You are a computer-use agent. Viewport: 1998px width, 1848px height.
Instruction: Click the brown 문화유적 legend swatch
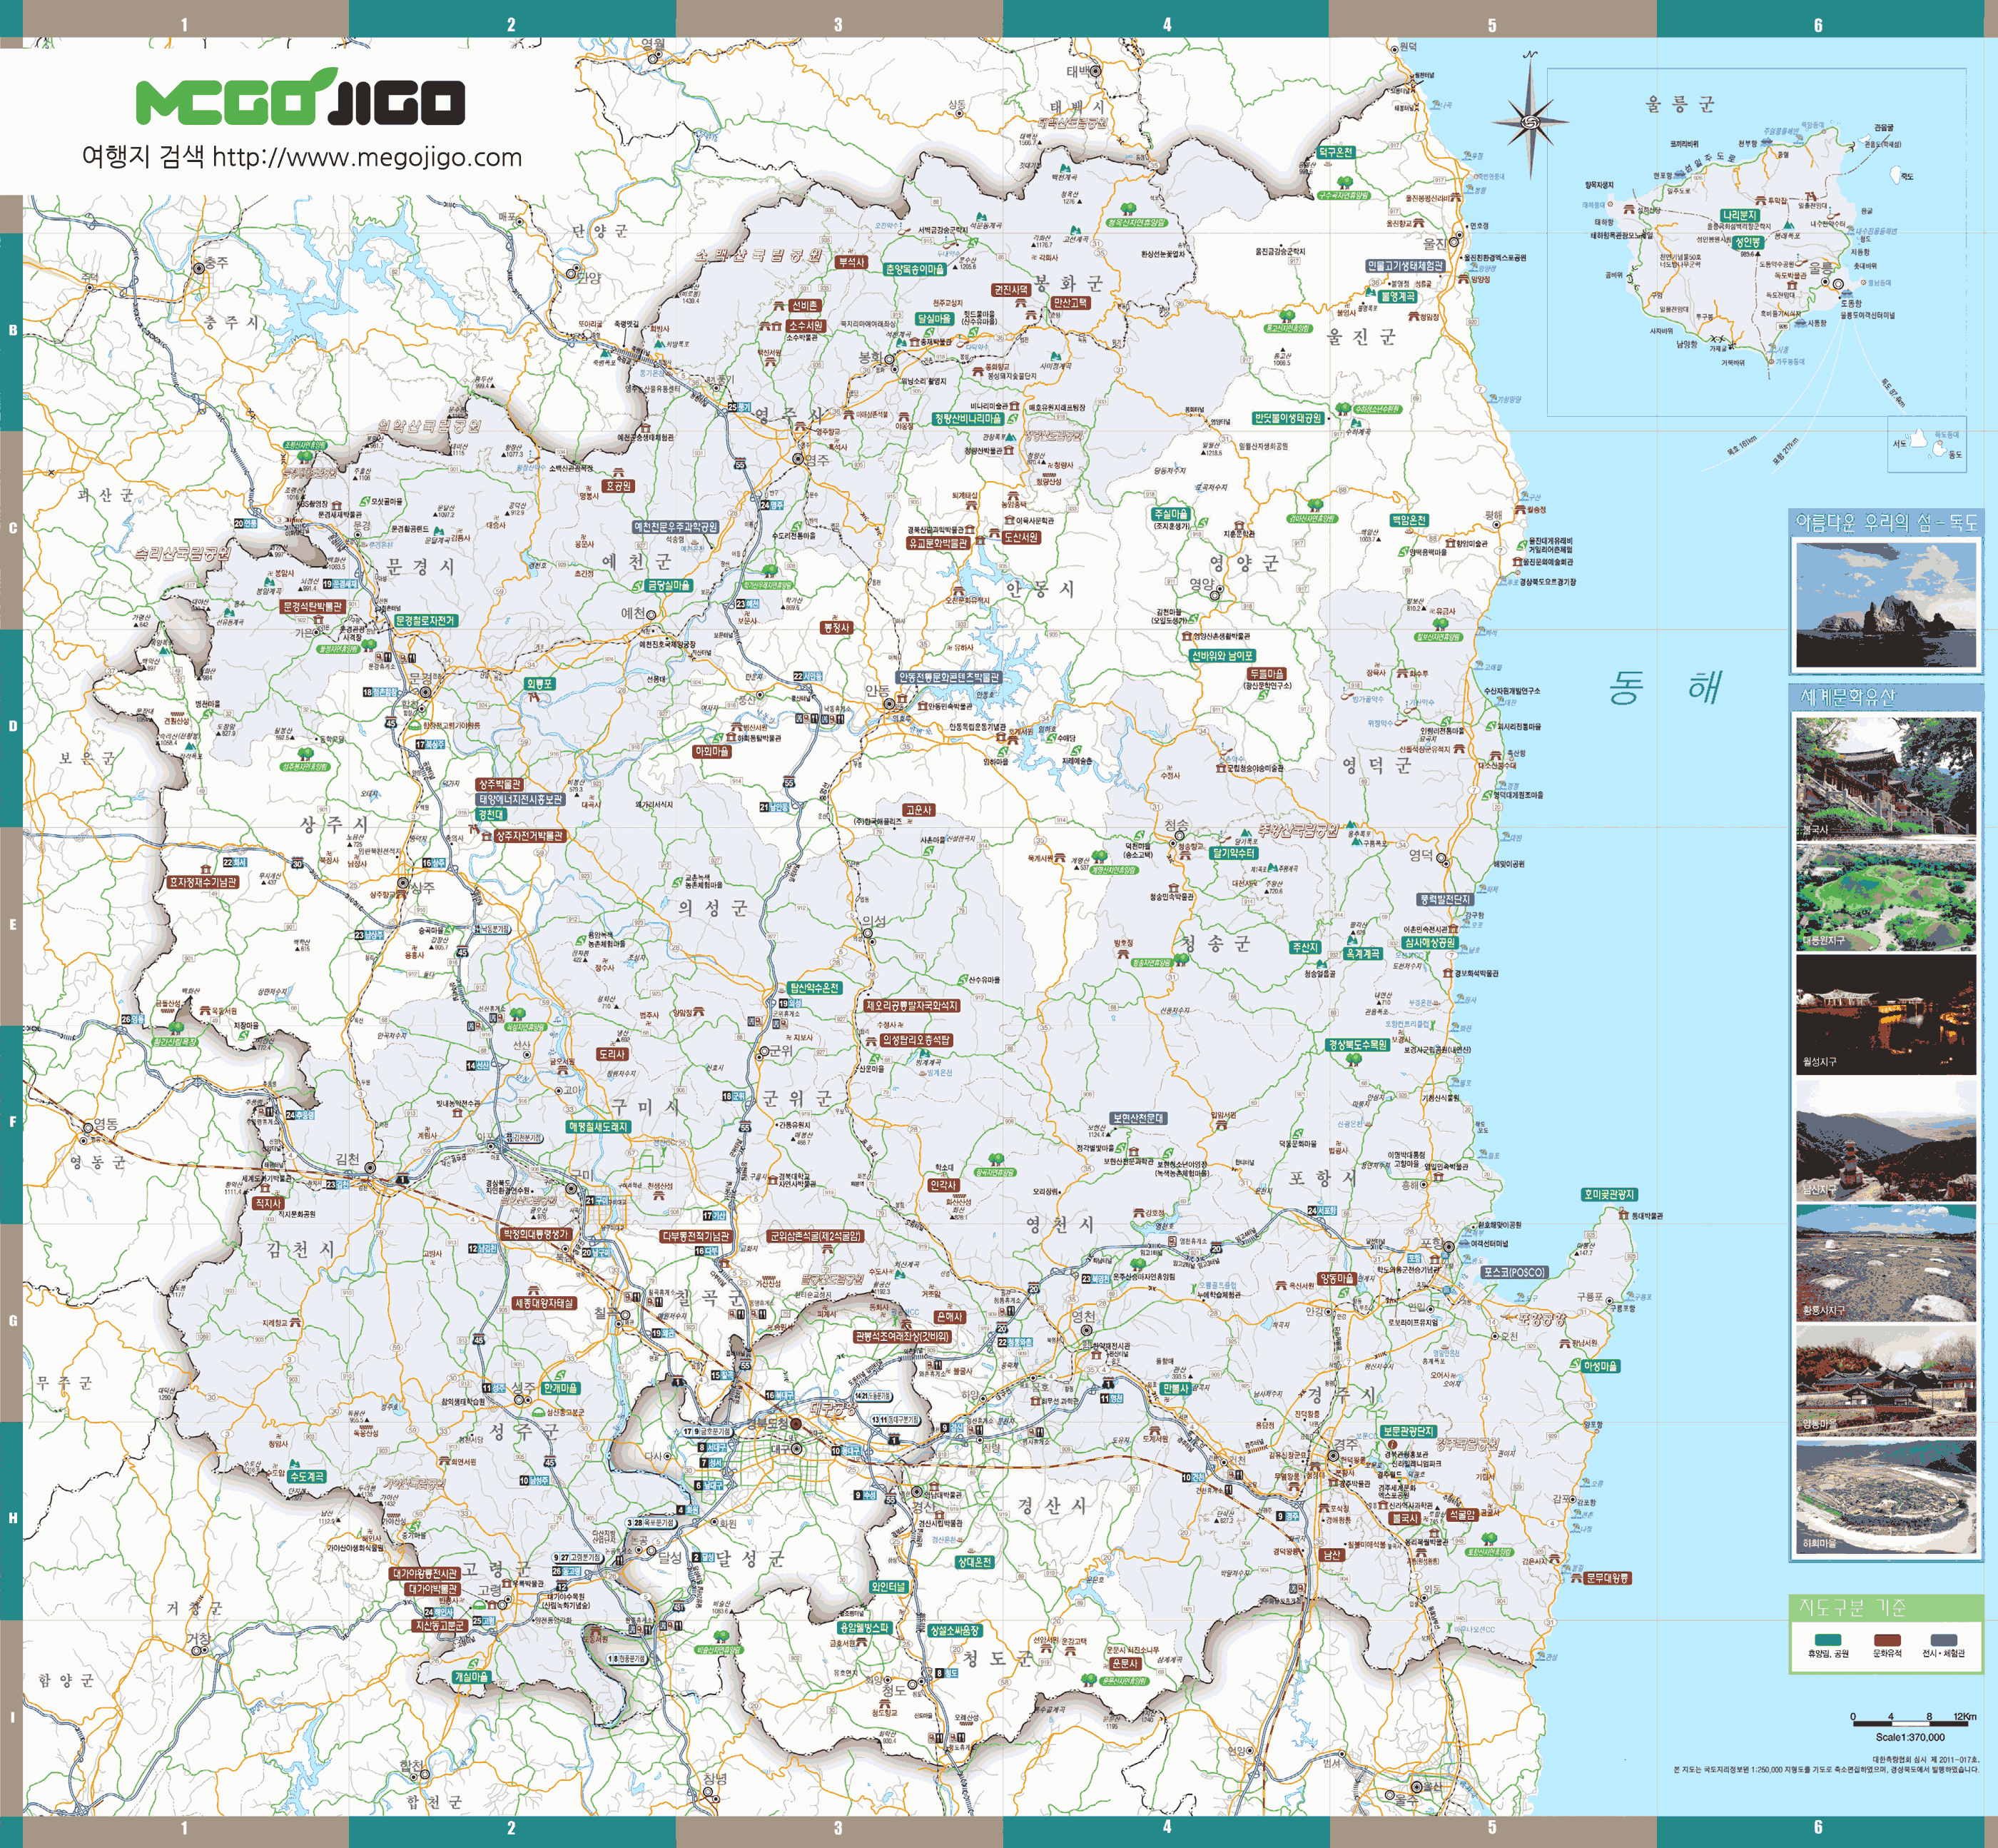click(1887, 1640)
